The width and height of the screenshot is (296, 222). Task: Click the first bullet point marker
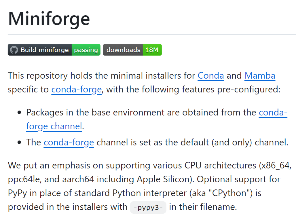pyautogui.click(x=20, y=113)
